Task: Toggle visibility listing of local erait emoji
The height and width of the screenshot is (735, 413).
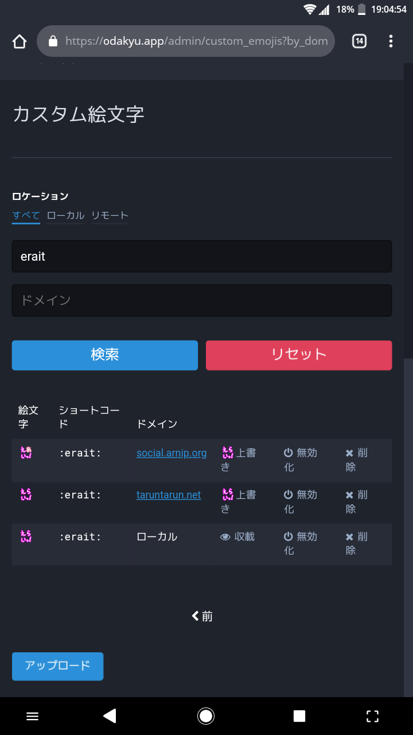Action: pyautogui.click(x=237, y=537)
